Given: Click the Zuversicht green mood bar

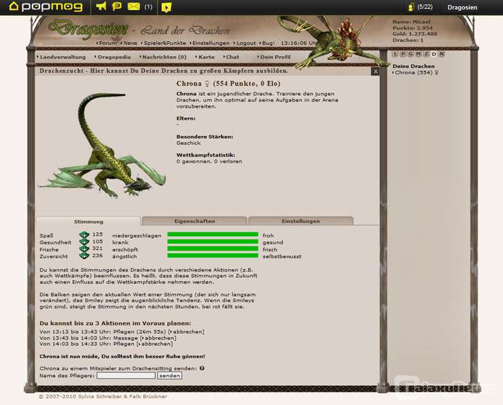Looking at the screenshot, I should 213,256.
